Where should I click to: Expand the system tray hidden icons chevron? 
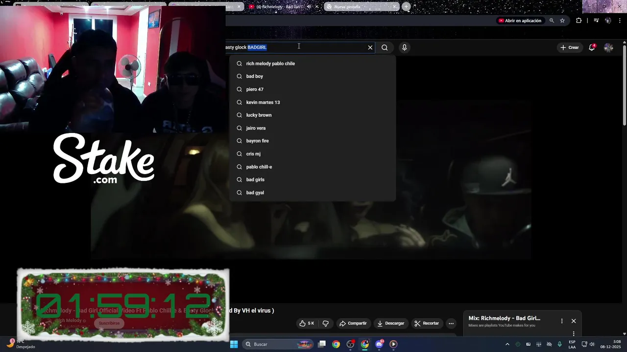click(507, 344)
